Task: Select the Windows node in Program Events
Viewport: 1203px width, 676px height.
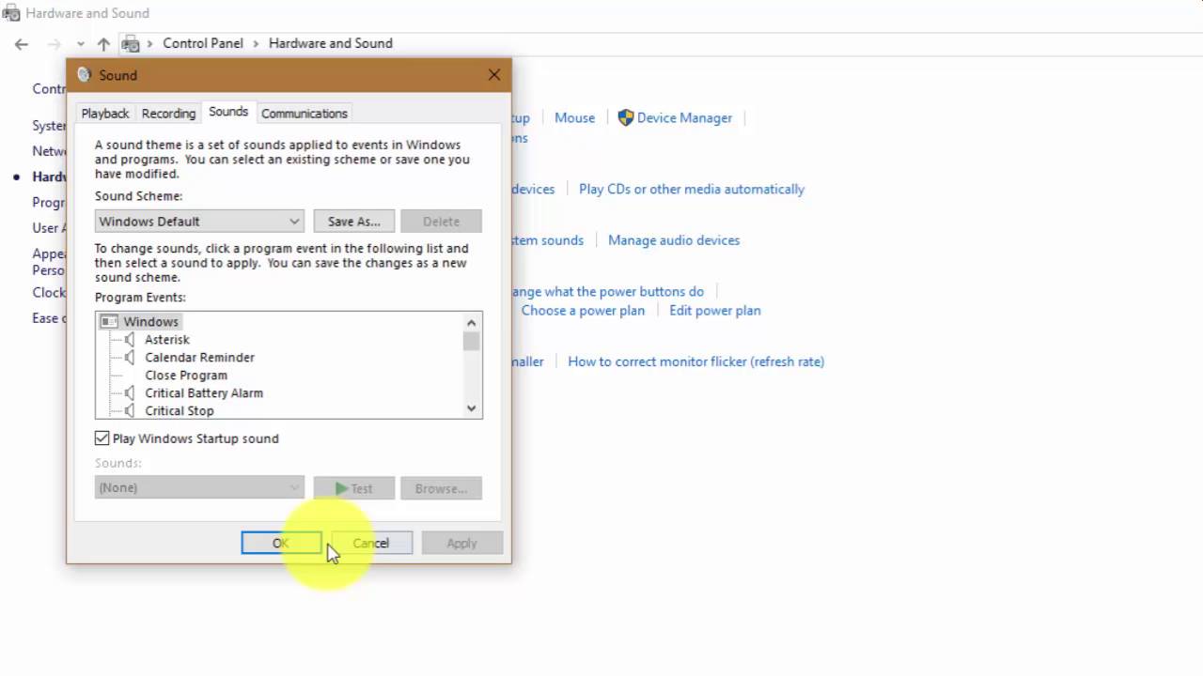Action: 150,321
